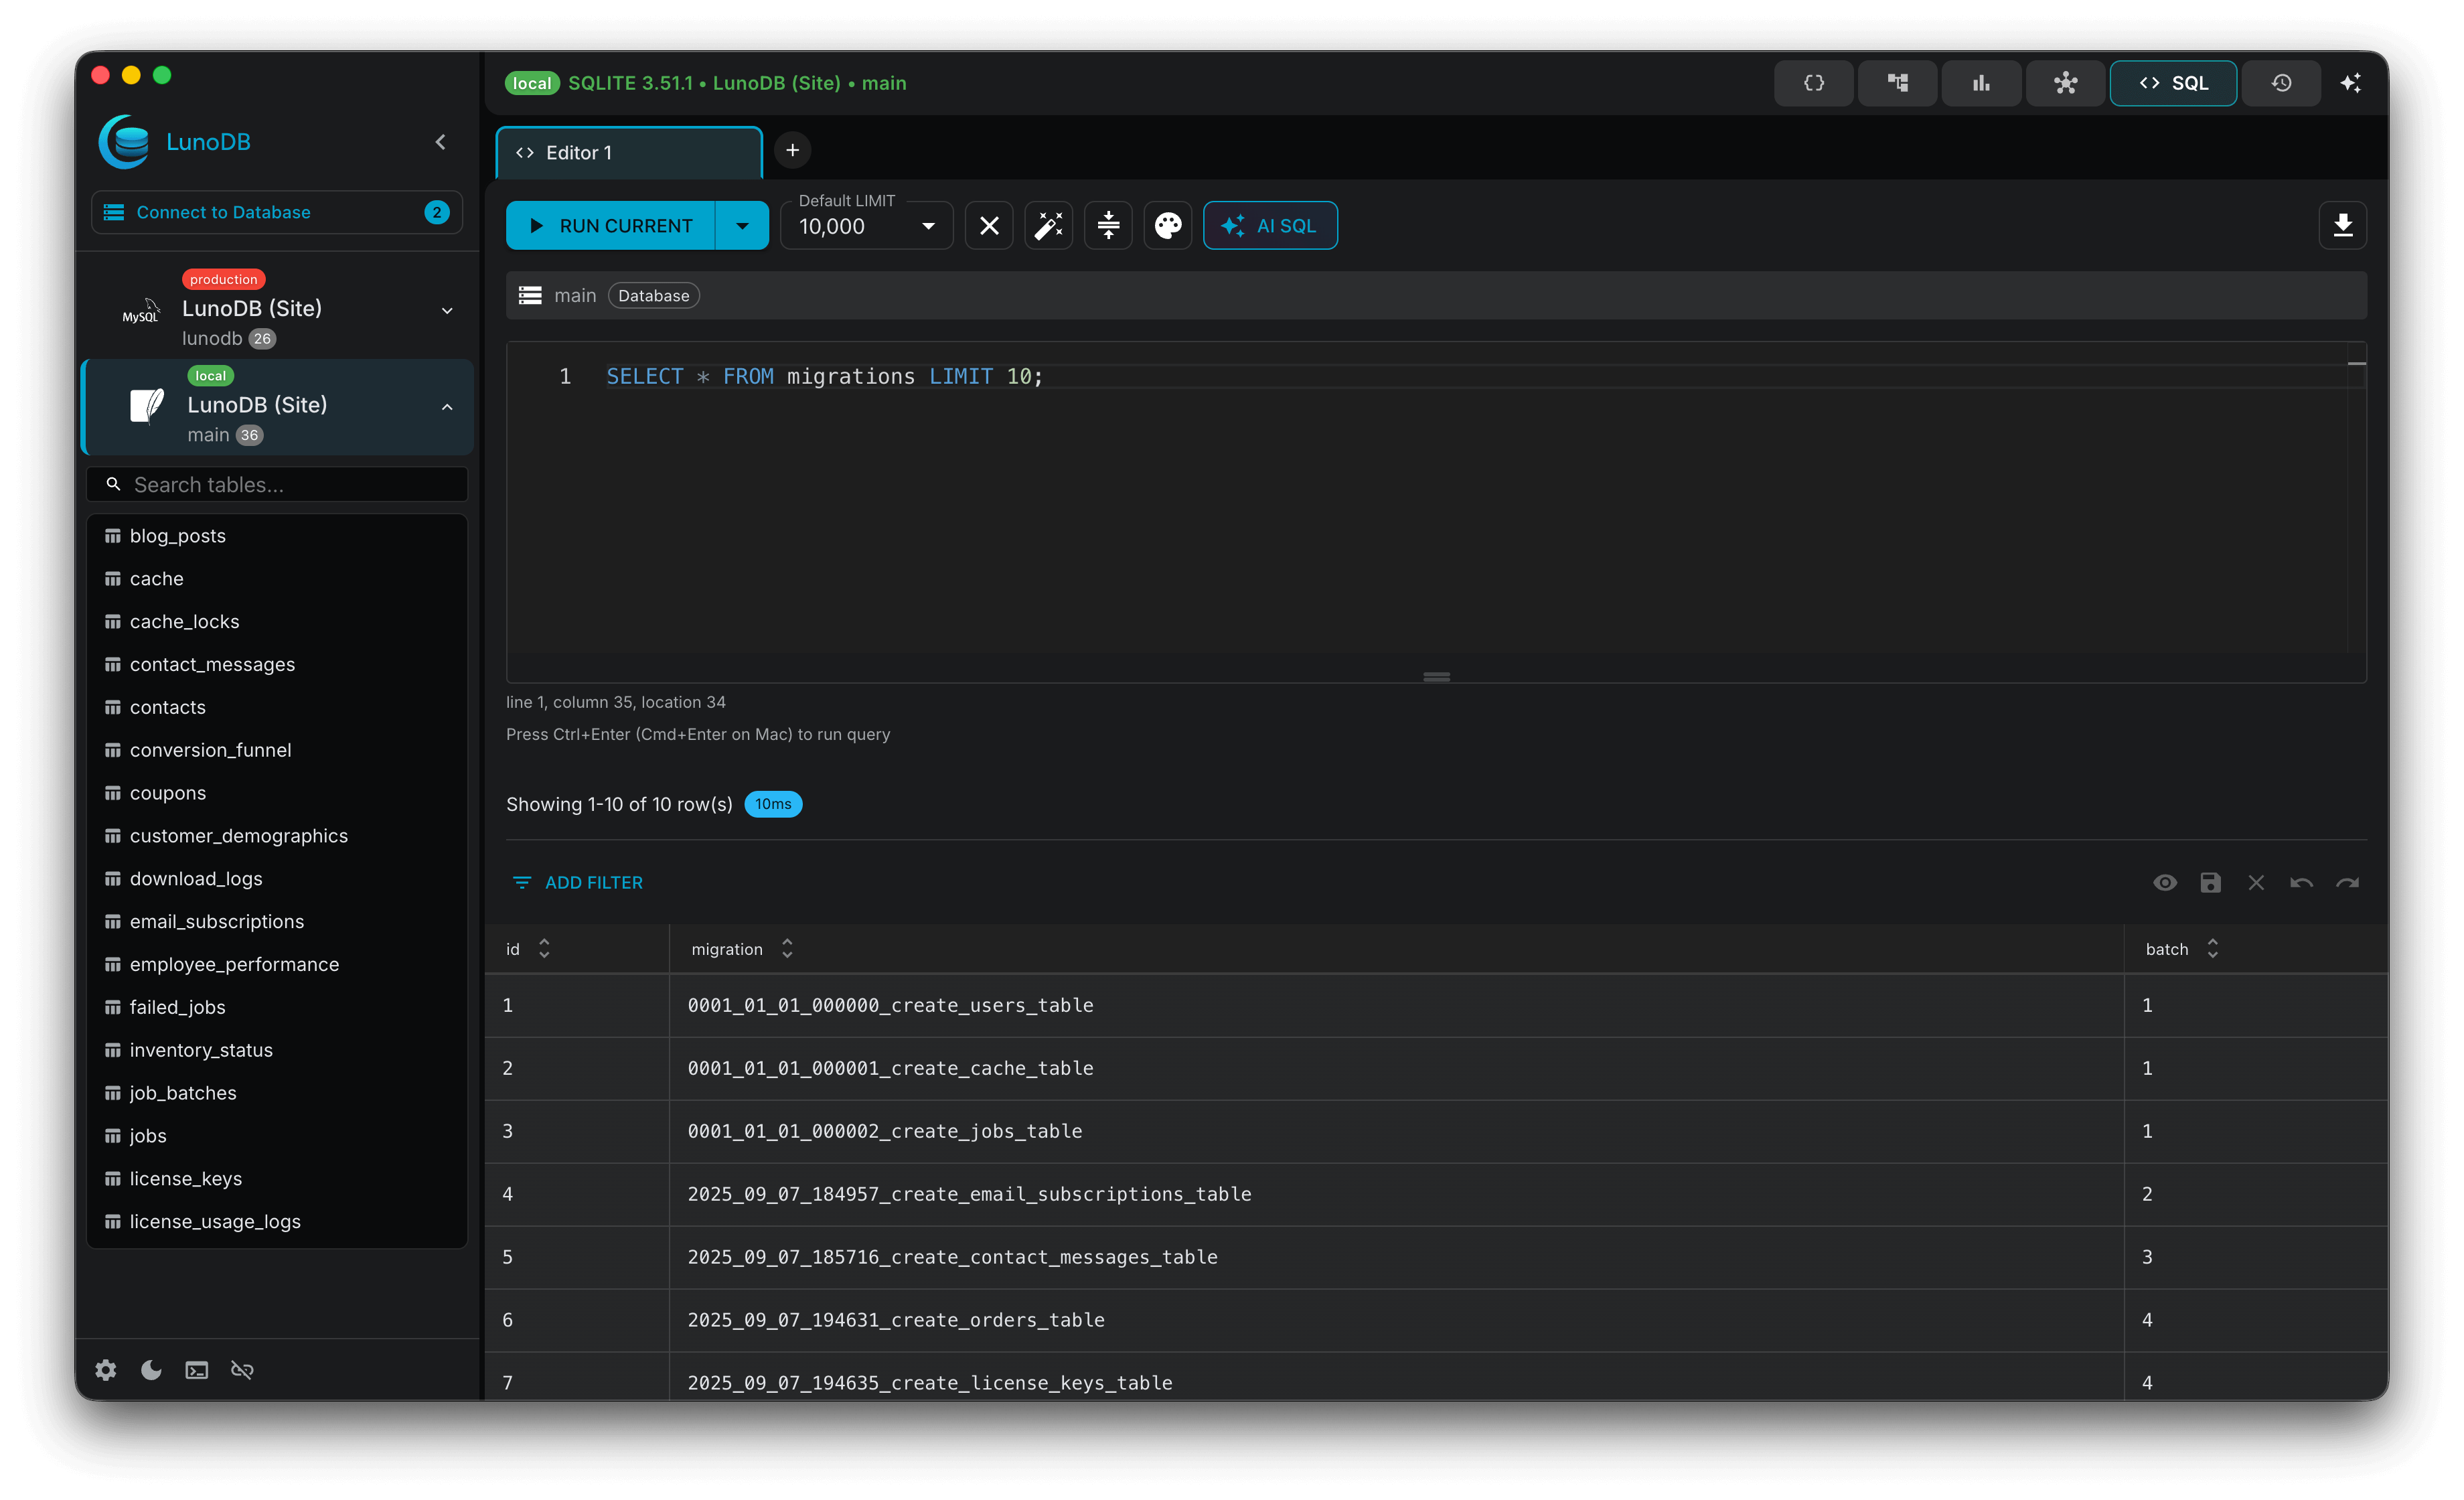Open the charts view icon

(1980, 83)
